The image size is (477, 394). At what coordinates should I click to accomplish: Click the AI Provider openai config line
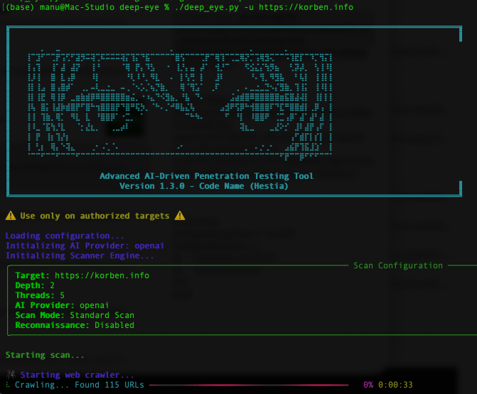[62, 305]
